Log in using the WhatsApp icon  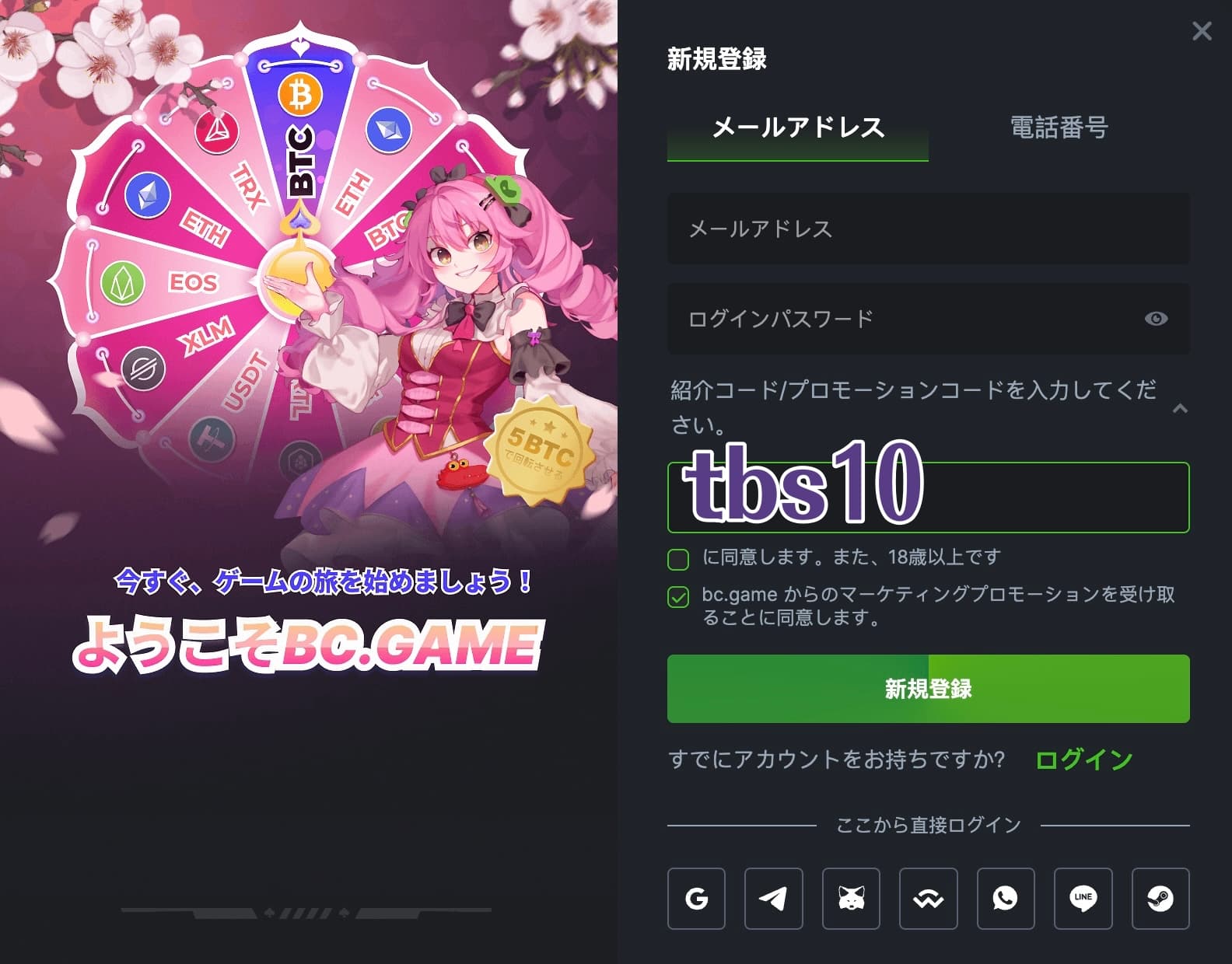(x=1006, y=899)
